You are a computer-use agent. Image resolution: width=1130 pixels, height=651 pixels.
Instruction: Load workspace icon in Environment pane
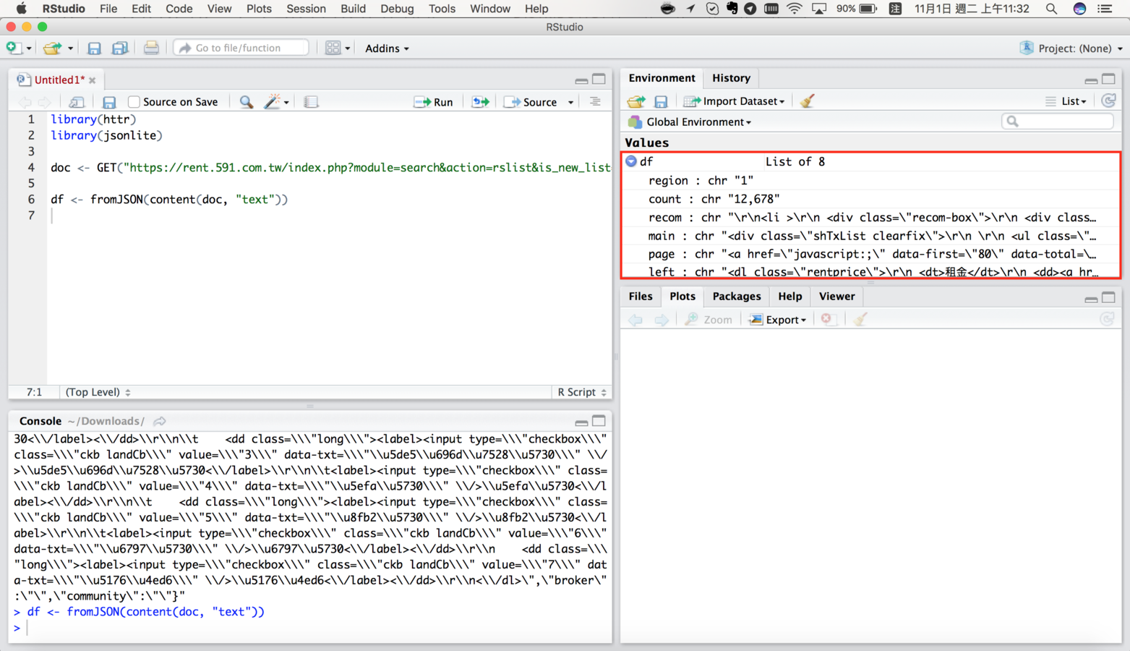(x=636, y=101)
